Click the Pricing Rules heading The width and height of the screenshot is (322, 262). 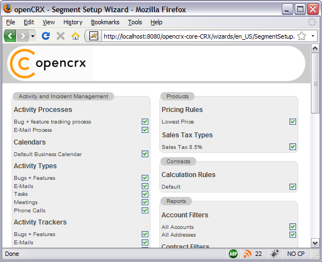[x=182, y=110]
